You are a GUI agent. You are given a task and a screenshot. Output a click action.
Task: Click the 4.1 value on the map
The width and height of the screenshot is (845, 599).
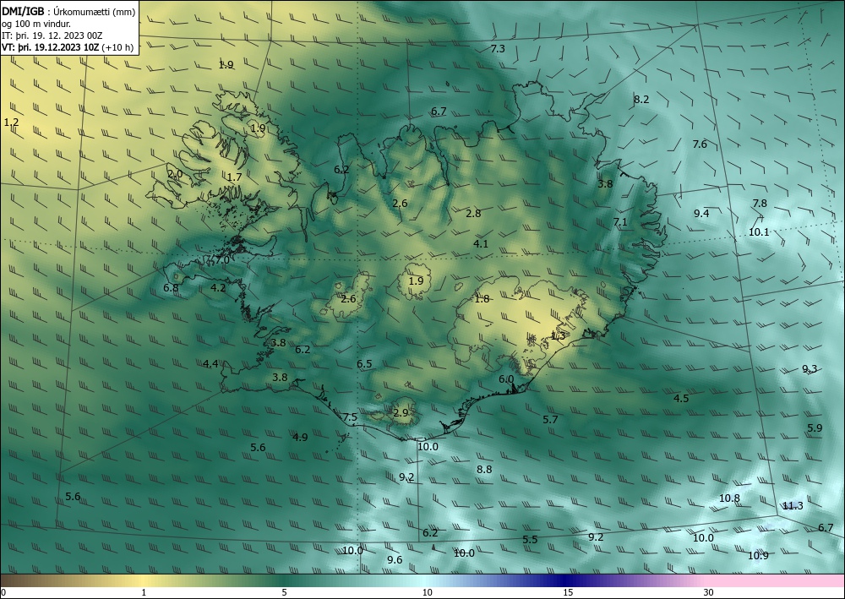point(481,243)
